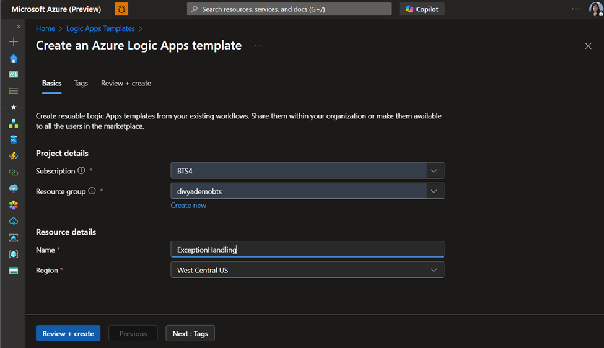Switch to the Tags tab
Viewport: 604px width, 348px height.
81,84
